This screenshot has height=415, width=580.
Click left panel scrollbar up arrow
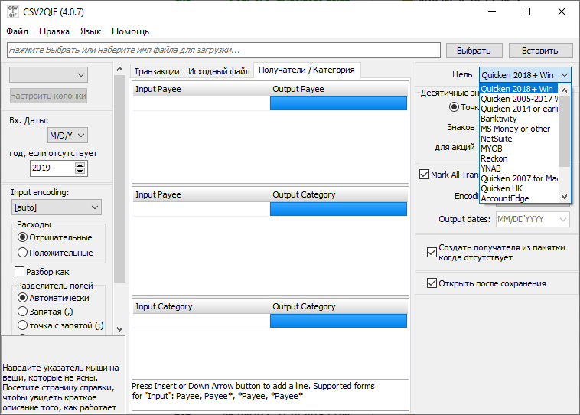119,69
